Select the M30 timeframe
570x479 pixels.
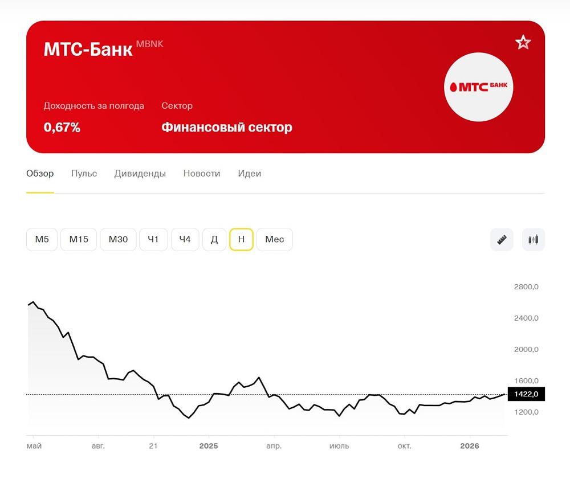point(117,239)
